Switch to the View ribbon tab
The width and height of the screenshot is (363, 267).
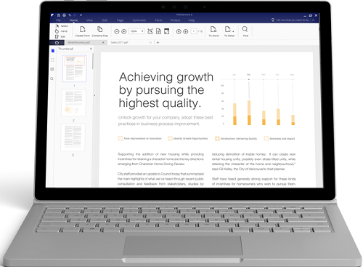tap(89, 20)
